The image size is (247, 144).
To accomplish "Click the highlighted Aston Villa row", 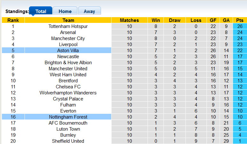I will (68, 51).
